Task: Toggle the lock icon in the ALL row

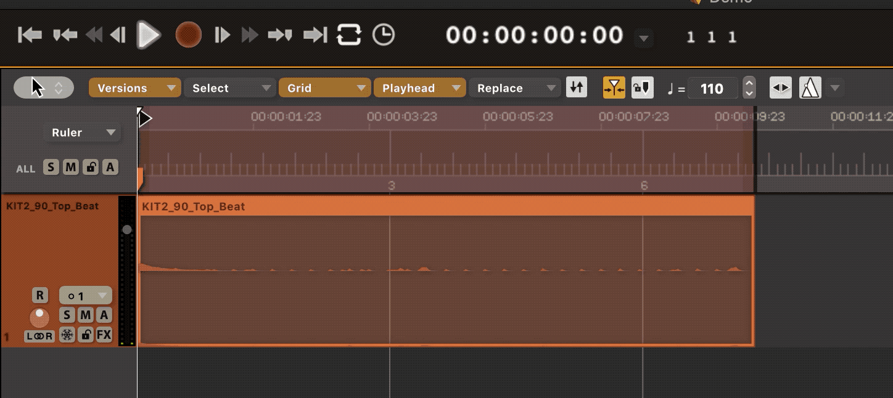Action: coord(91,167)
